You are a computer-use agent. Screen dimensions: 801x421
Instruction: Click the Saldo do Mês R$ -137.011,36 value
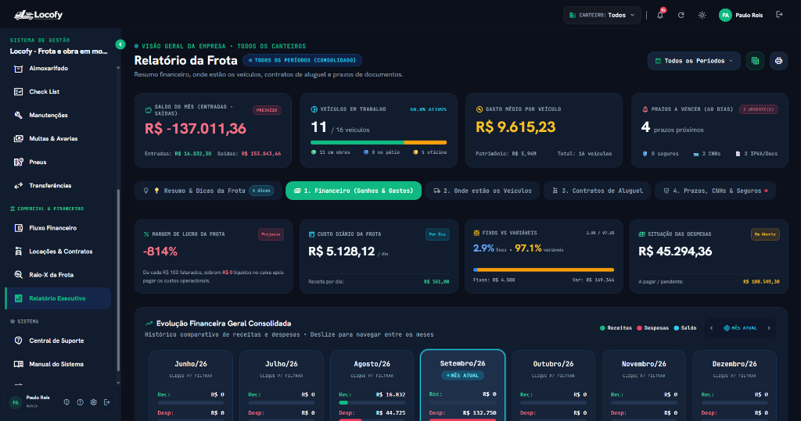[195, 129]
